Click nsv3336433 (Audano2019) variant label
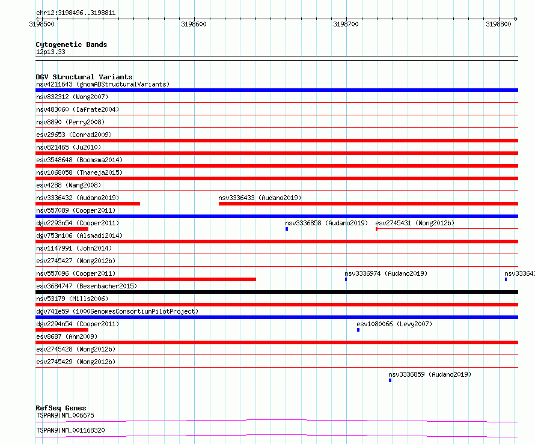The height and width of the screenshot is (444, 535). [260, 198]
